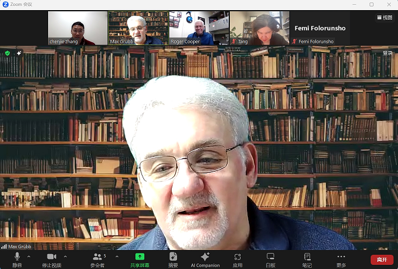Expand the arrow next to 参会者

[x=116, y=257]
